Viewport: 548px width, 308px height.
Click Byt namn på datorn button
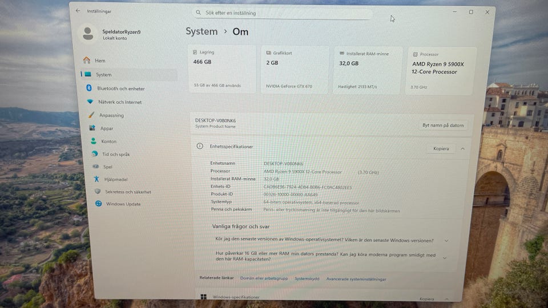click(443, 125)
